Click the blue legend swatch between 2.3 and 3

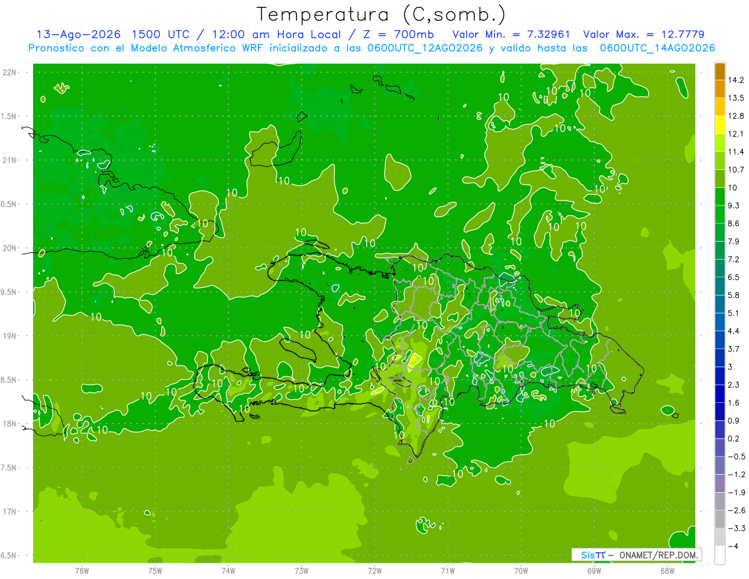pyautogui.click(x=720, y=376)
